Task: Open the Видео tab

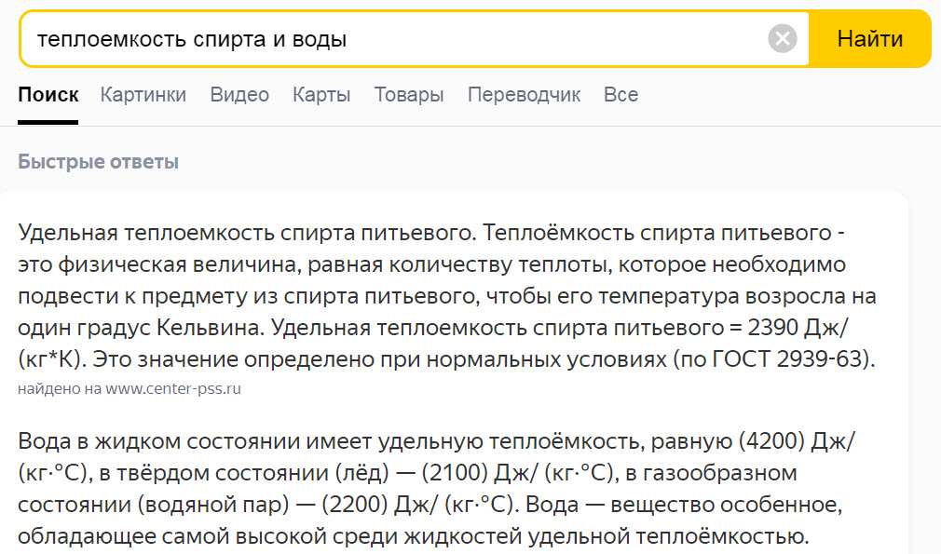Action: (x=239, y=95)
